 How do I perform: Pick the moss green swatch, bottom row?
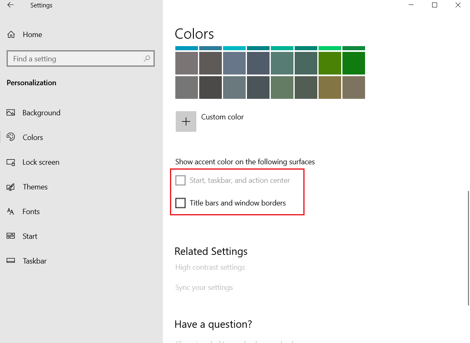point(282,87)
